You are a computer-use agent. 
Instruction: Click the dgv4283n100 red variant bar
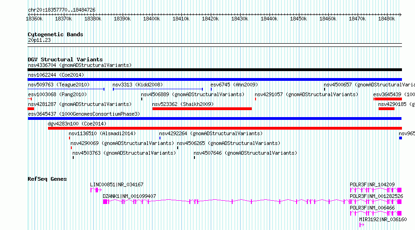coord(225,128)
